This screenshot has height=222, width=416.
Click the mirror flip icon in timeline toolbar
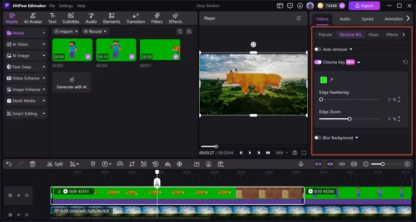click(x=168, y=164)
